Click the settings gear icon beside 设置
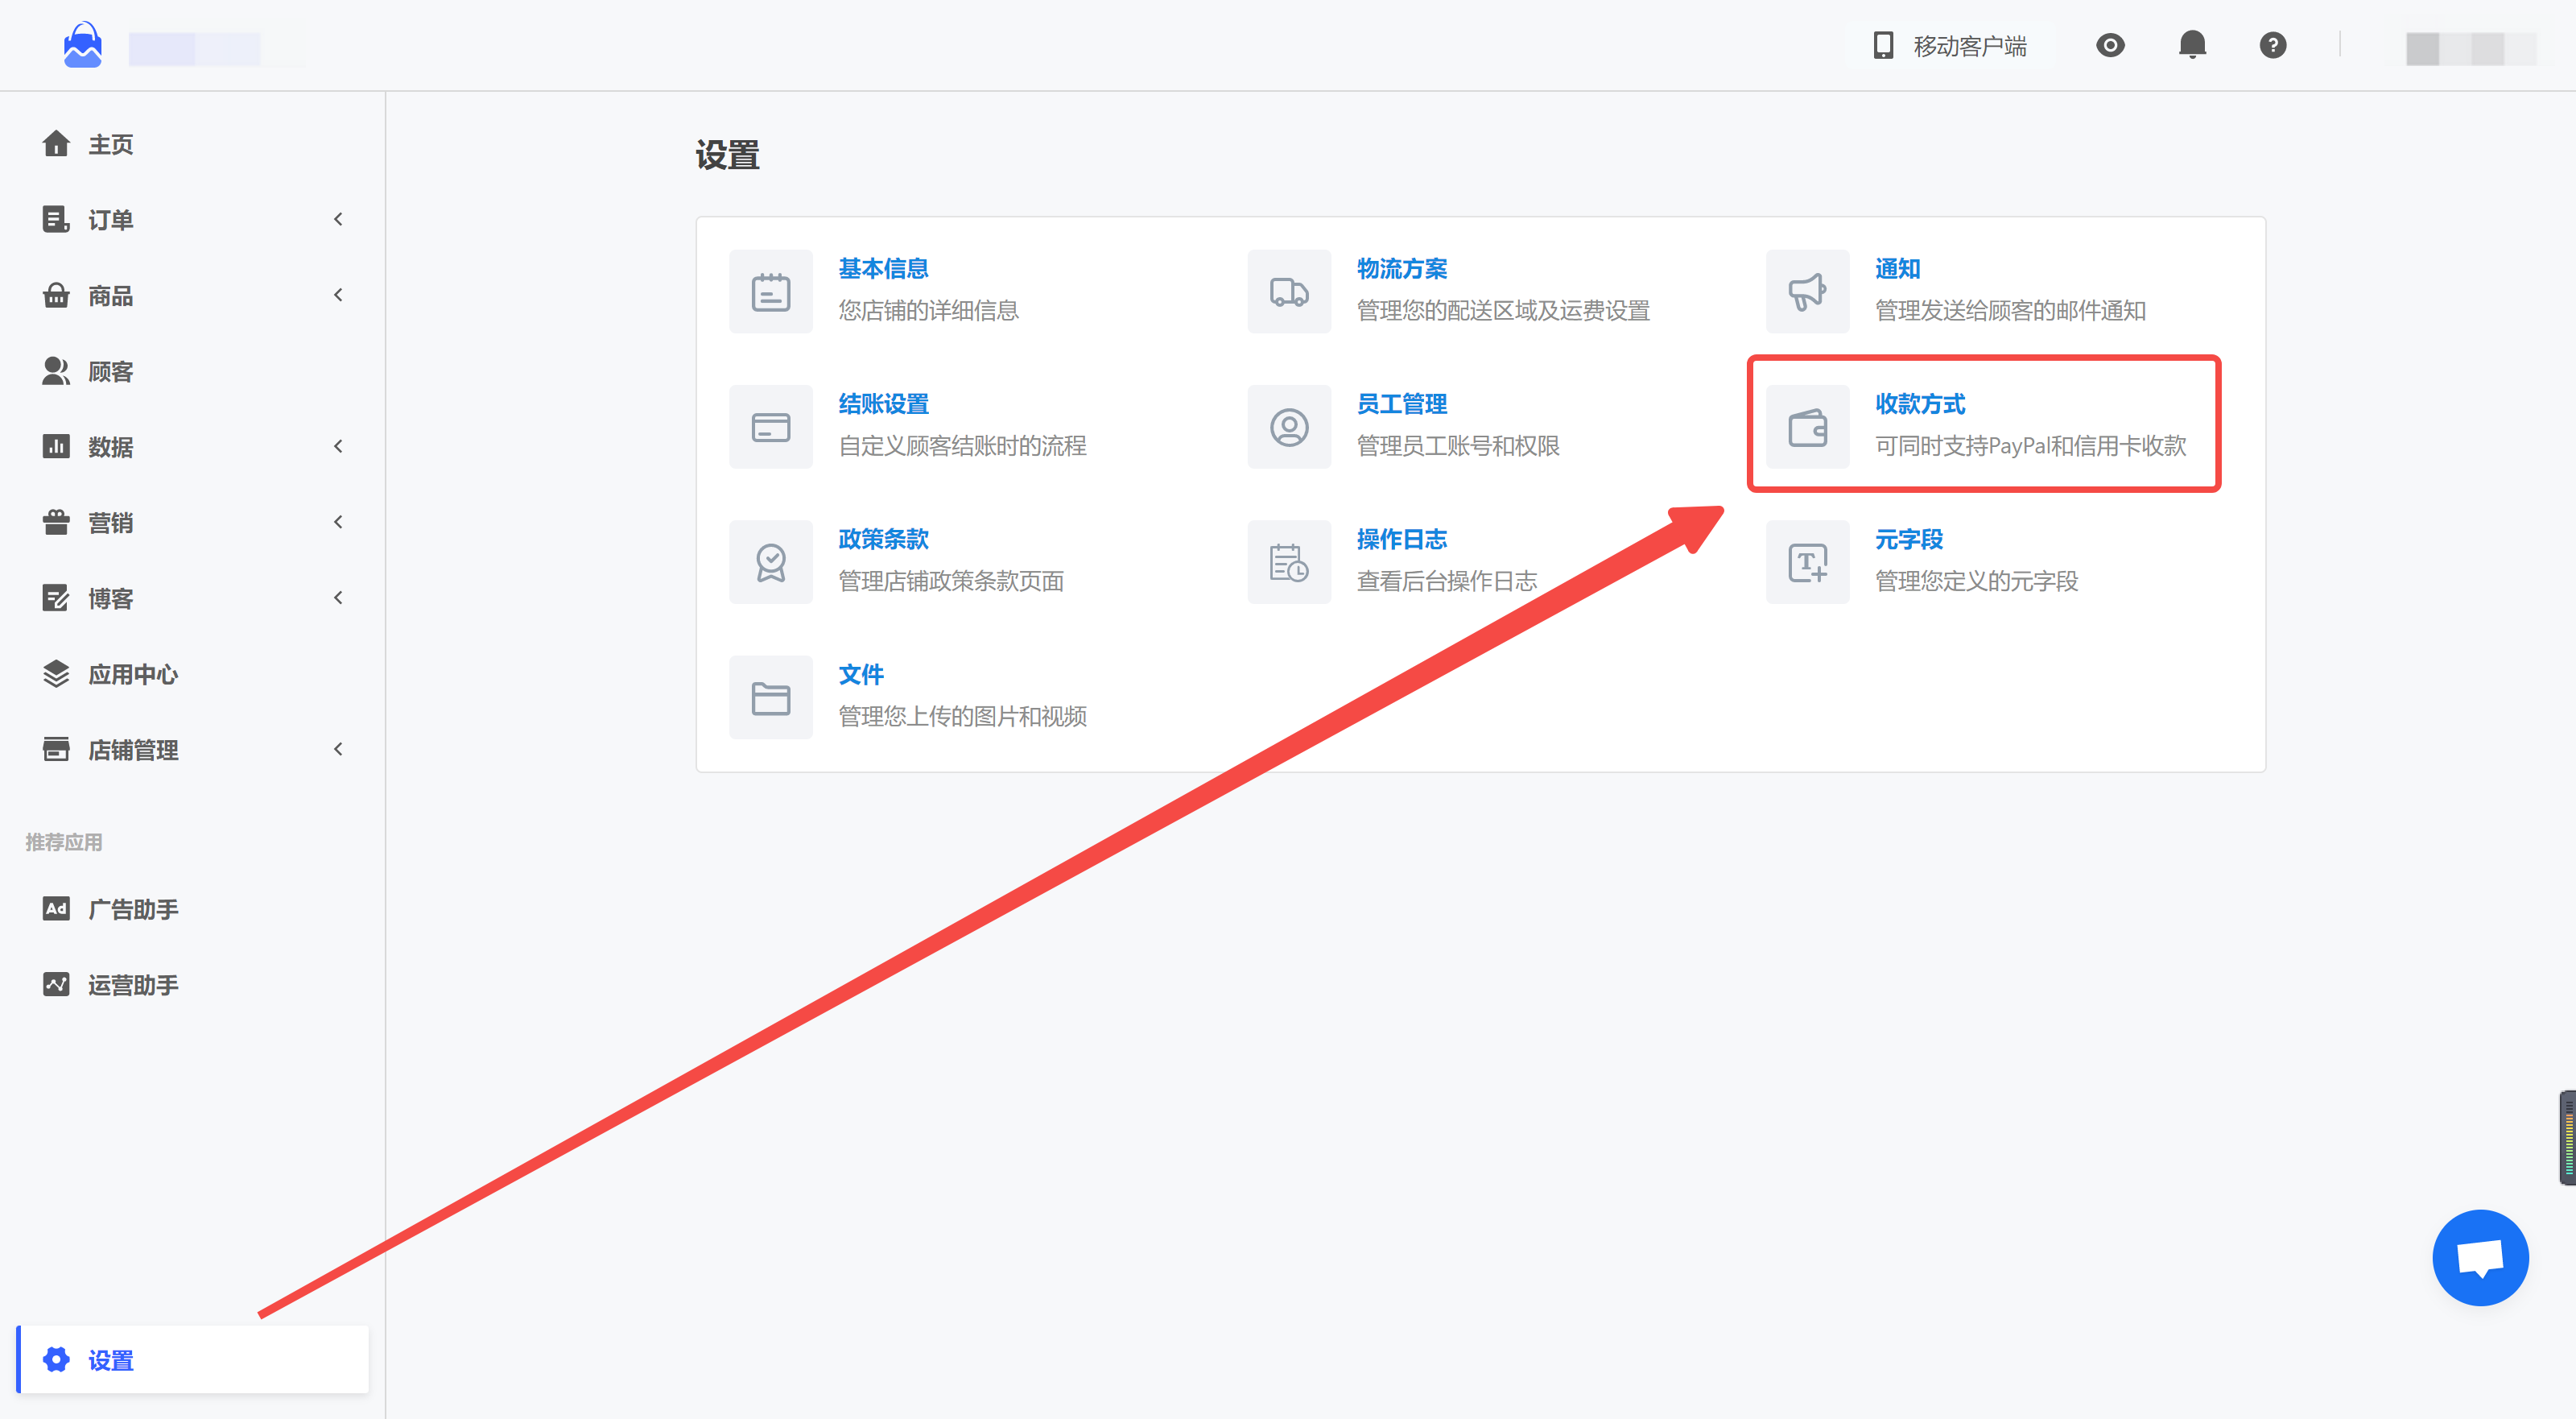The image size is (2576, 1419). 56,1360
